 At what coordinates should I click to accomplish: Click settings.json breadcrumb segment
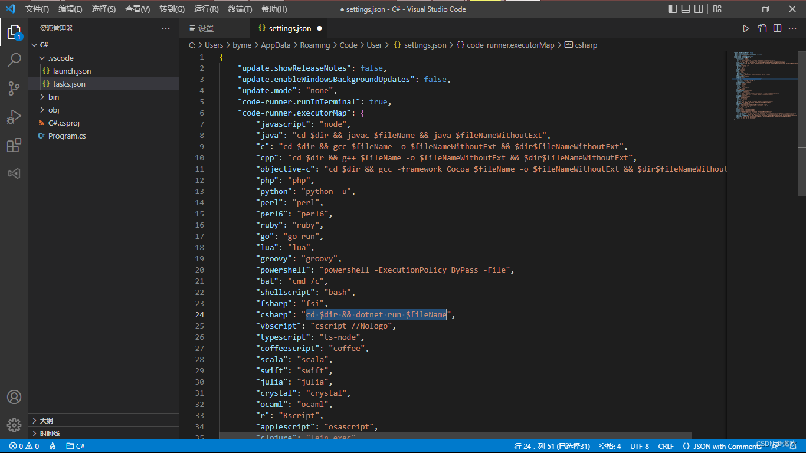420,45
